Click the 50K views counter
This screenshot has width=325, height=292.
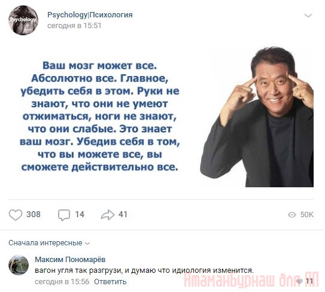(x=307, y=215)
